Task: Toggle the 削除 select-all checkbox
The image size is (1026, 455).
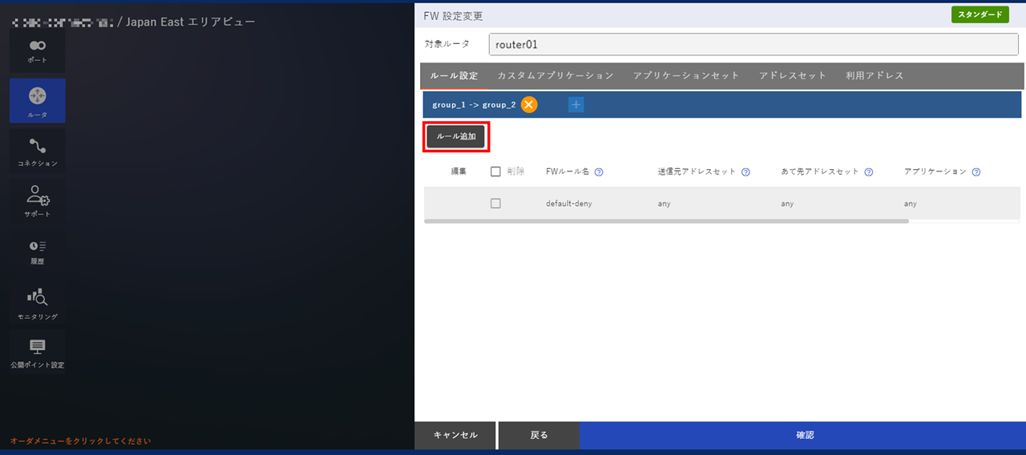Action: (x=495, y=171)
